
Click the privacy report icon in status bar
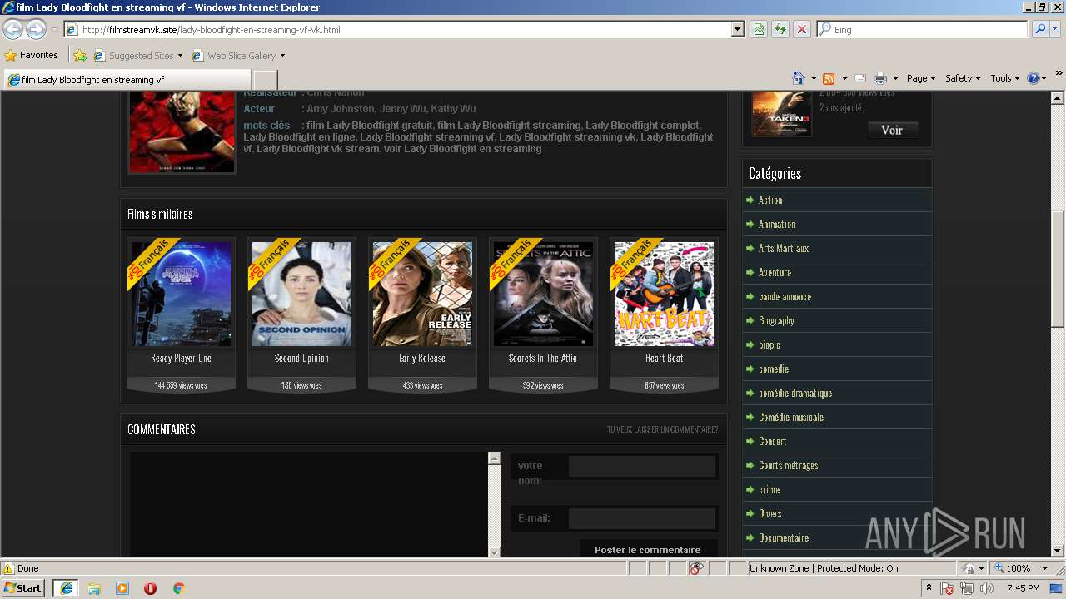(x=696, y=568)
